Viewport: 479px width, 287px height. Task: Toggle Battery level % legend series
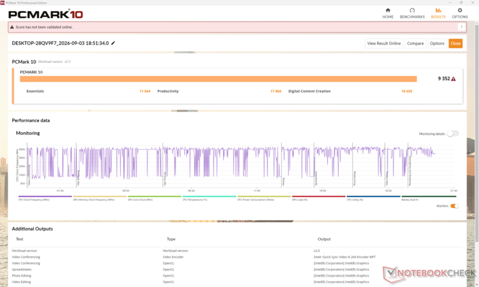[428, 198]
